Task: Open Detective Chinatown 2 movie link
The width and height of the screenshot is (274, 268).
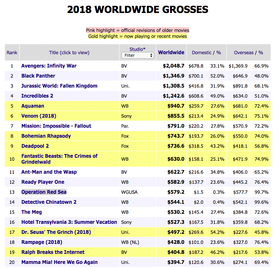Action: tap(49, 202)
